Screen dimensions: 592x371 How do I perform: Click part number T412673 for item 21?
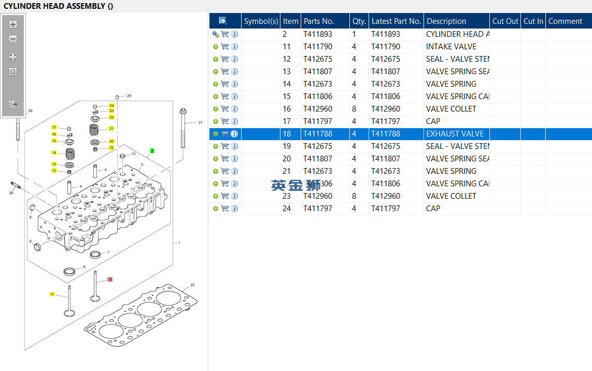(x=318, y=171)
